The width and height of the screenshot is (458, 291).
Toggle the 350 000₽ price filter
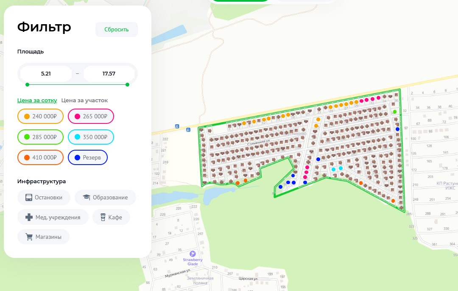[91, 137]
